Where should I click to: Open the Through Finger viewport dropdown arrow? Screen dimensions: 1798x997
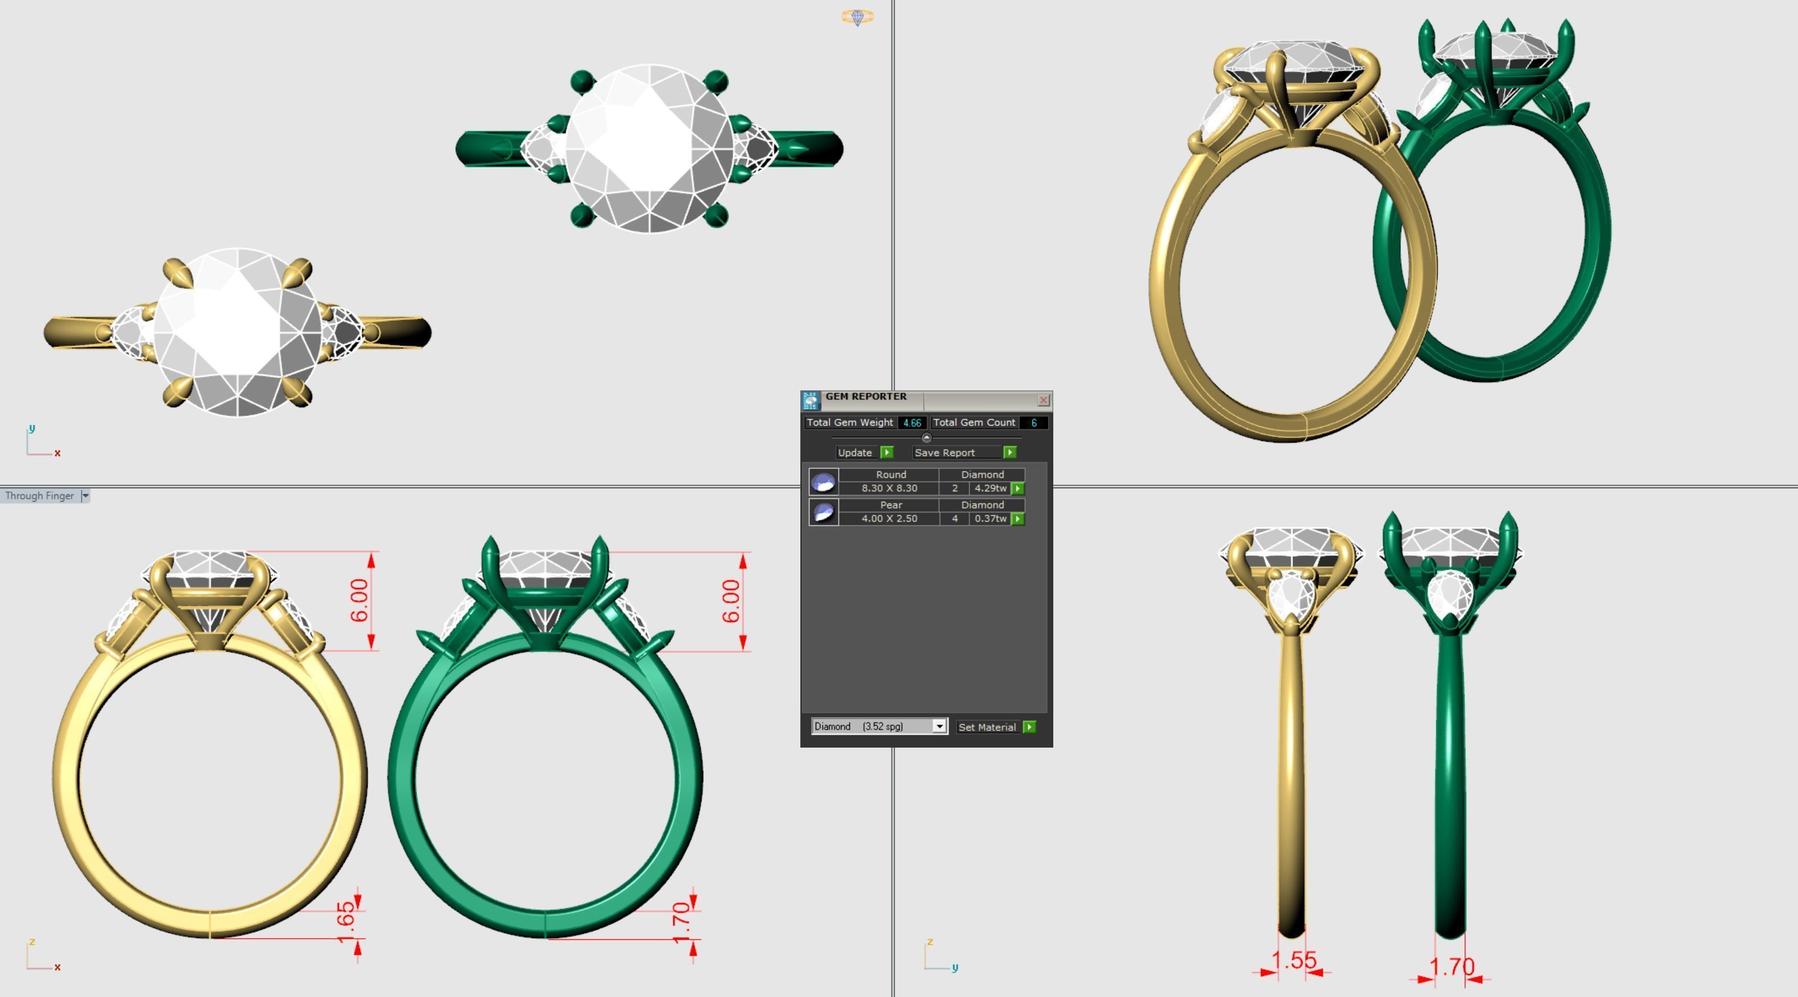85,495
